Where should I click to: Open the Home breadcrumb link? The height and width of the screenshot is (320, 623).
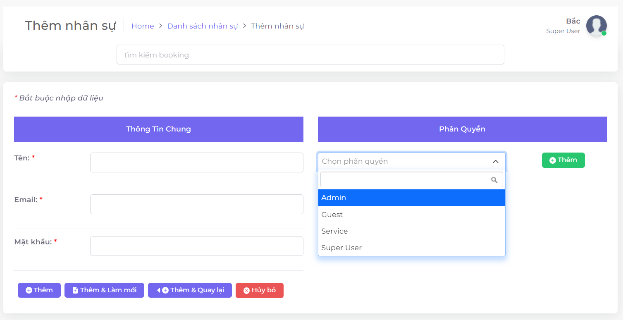pos(143,26)
